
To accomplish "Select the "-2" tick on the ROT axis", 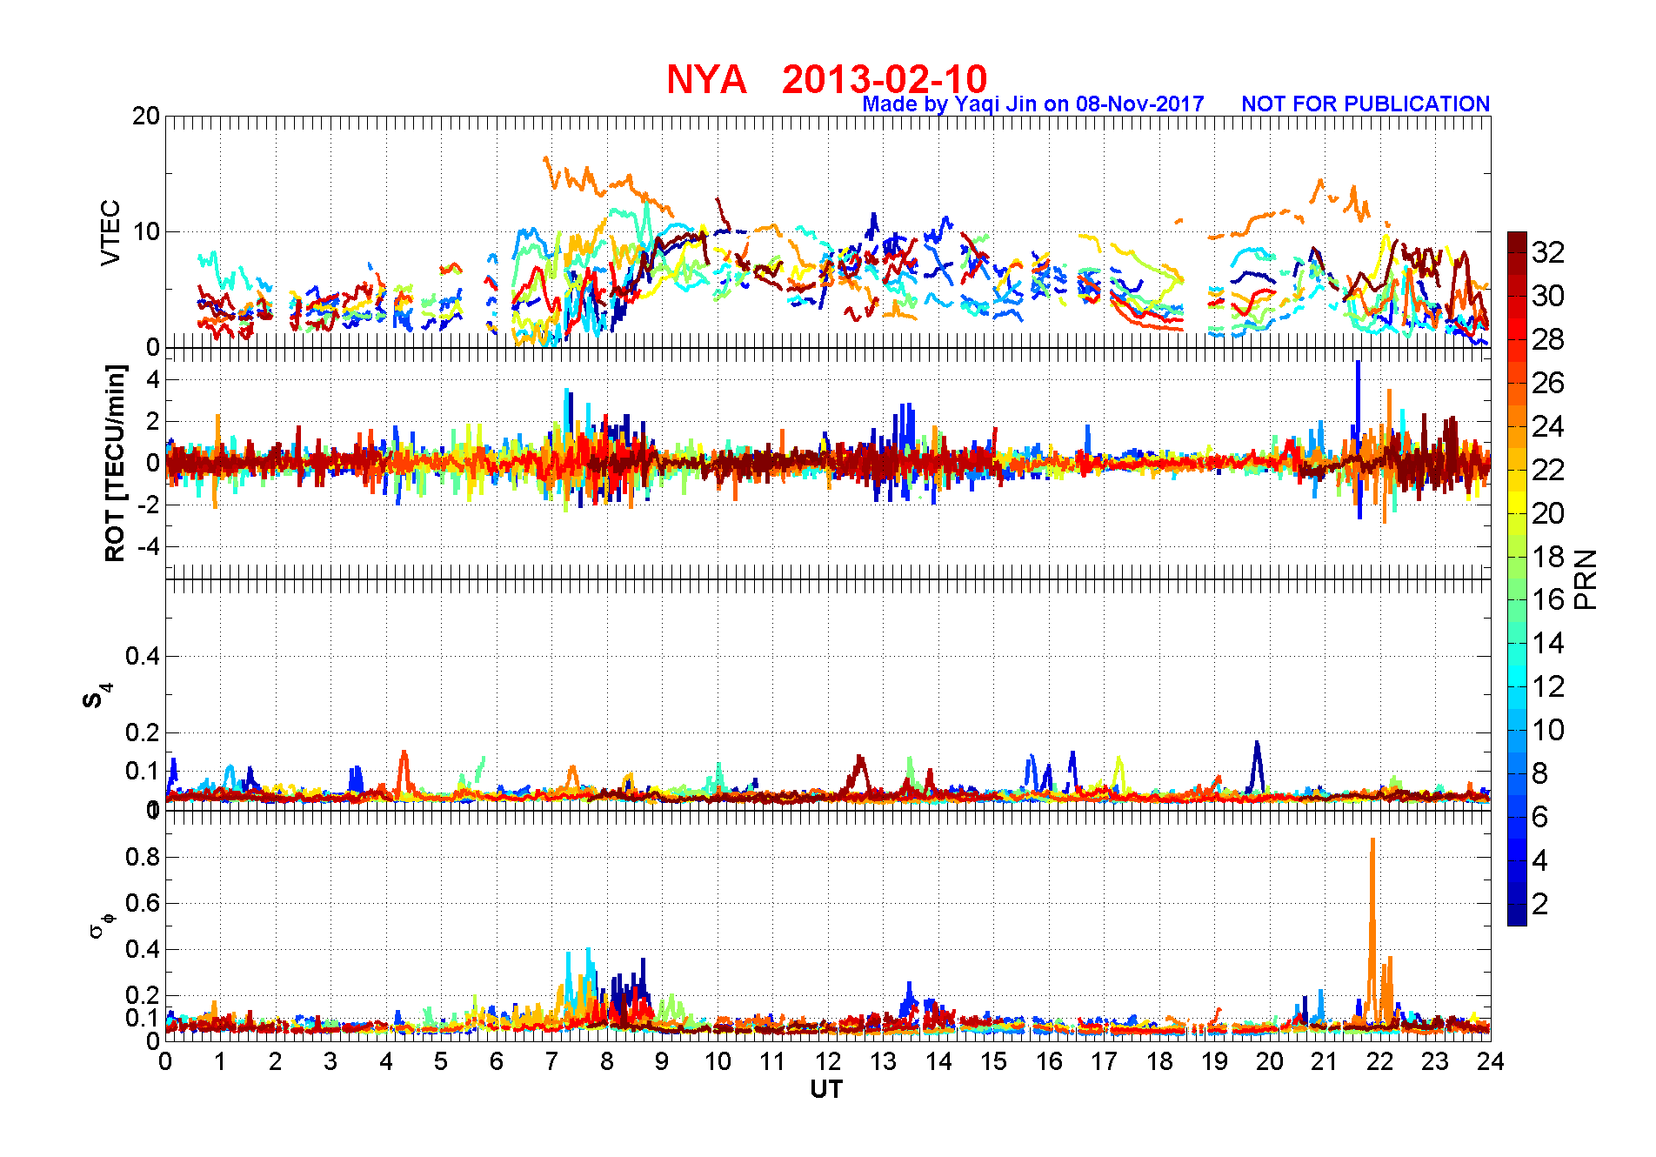I will (x=148, y=505).
